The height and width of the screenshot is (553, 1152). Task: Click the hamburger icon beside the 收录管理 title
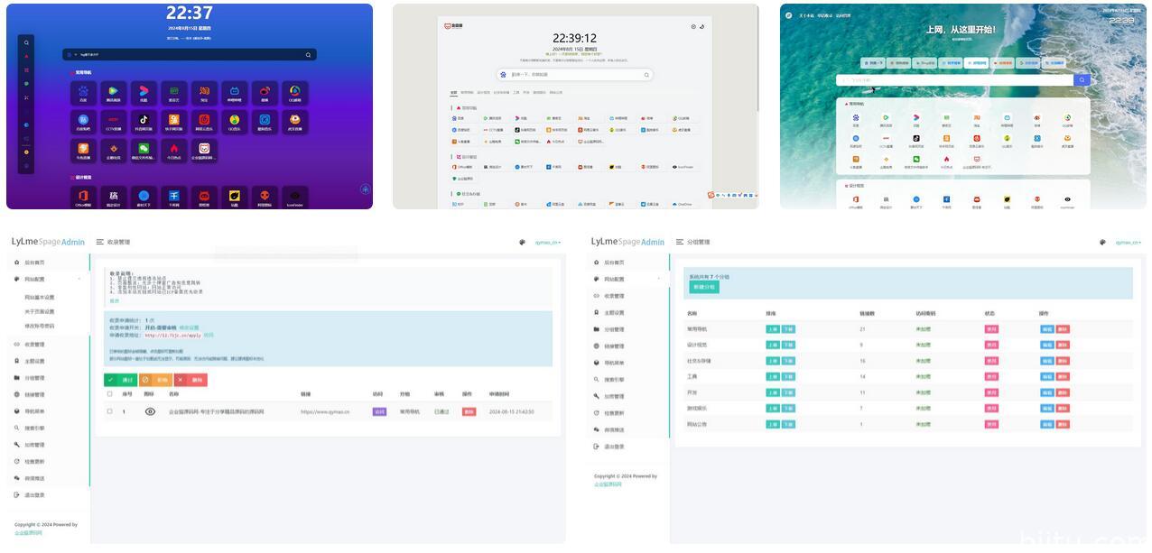[x=100, y=242]
